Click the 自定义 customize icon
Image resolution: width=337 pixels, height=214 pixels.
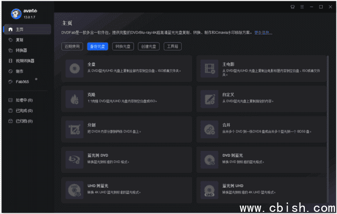point(210,99)
